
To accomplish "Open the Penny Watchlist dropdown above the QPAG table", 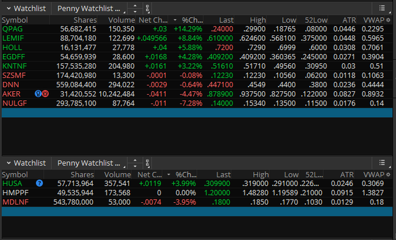I will click(x=89, y=9).
